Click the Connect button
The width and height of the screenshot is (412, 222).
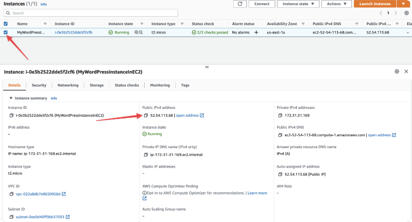click(x=262, y=4)
